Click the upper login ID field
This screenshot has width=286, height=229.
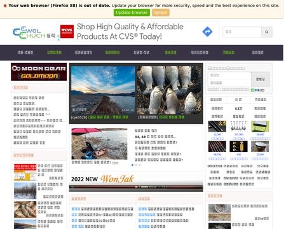[x=229, y=76]
